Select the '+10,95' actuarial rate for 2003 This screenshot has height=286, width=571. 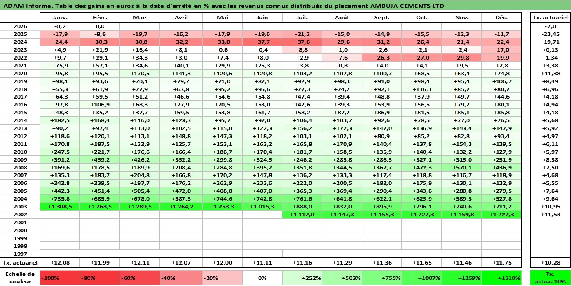(x=550, y=207)
